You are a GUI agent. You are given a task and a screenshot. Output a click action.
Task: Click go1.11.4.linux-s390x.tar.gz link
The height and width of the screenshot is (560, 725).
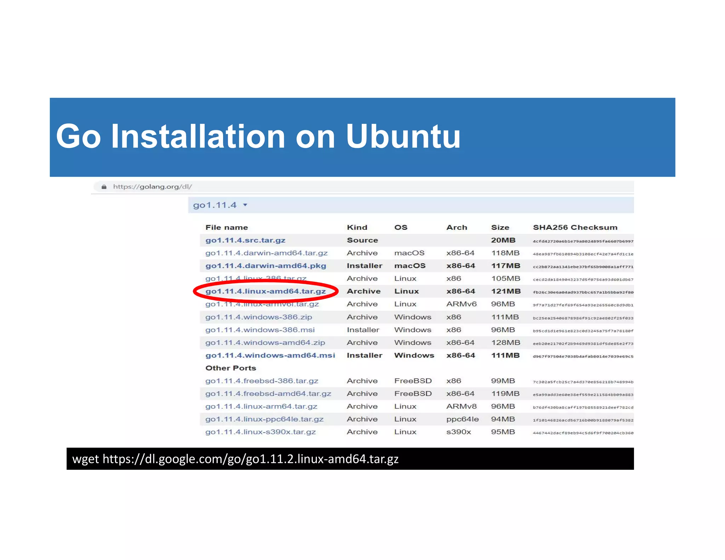click(261, 432)
